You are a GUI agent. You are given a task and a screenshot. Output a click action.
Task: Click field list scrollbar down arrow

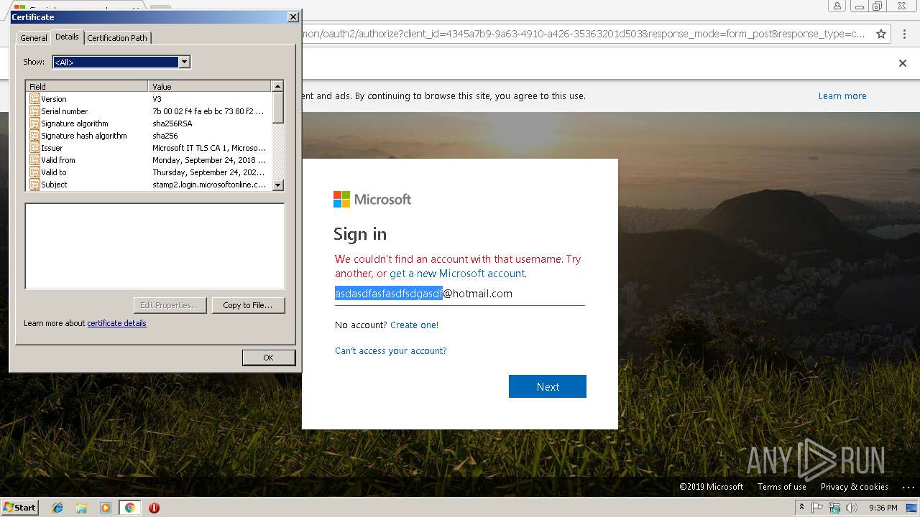(278, 185)
